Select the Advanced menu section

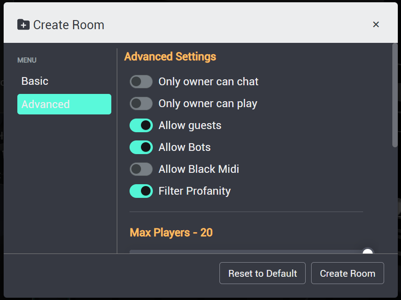click(64, 104)
